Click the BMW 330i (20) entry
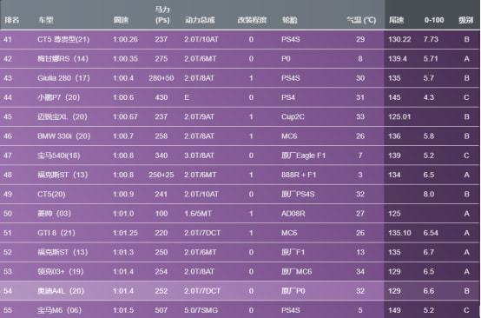 point(63,136)
